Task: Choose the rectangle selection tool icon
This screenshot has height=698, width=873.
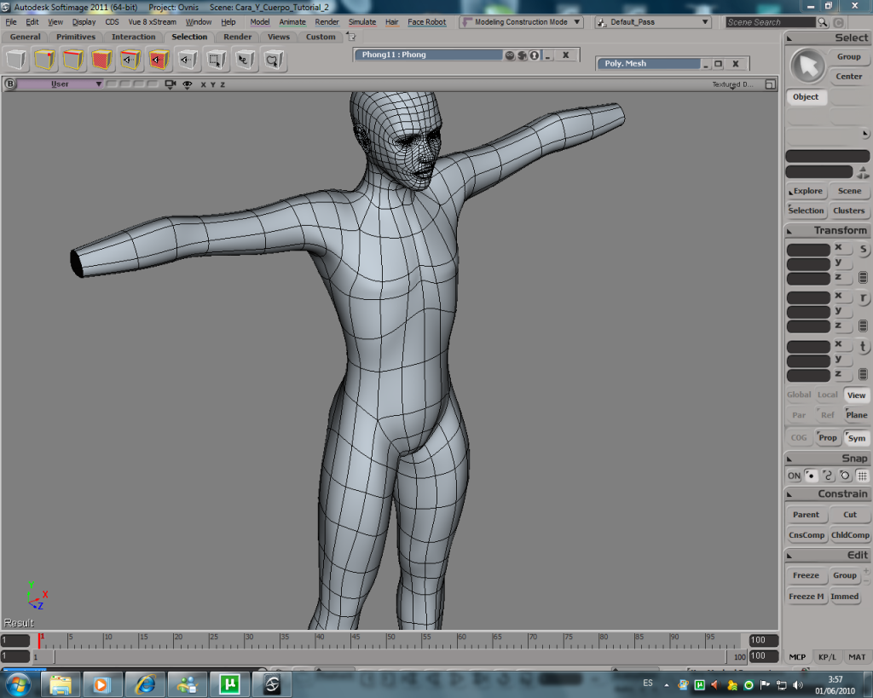Action: pyautogui.click(x=217, y=59)
